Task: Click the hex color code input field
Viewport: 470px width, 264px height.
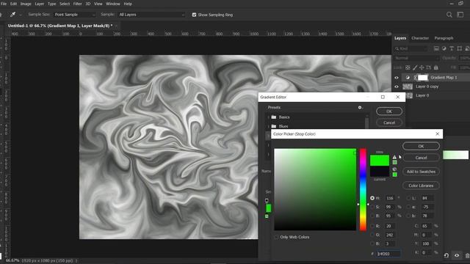Action: click(388, 254)
